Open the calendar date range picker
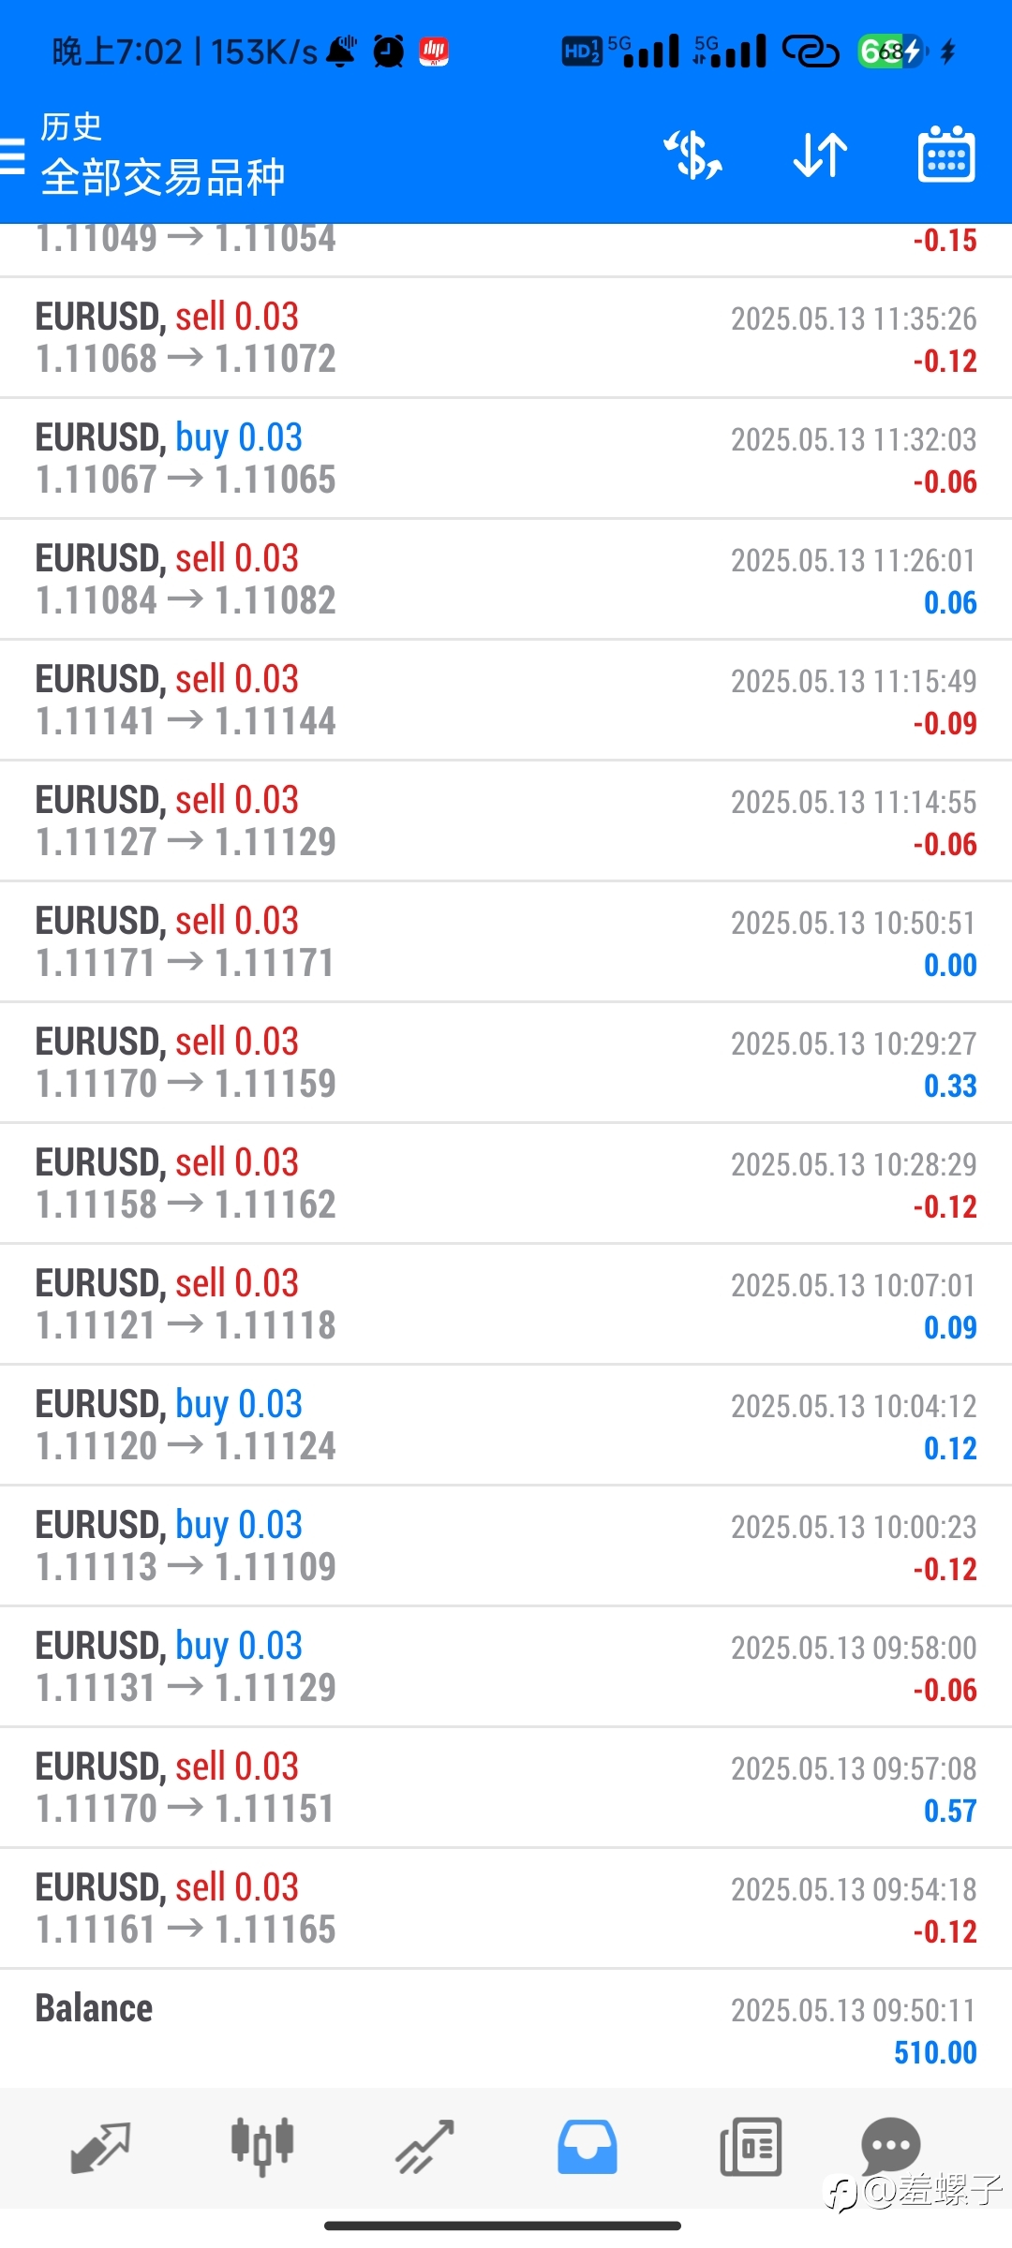Image resolution: width=1012 pixels, height=2248 pixels. click(946, 155)
